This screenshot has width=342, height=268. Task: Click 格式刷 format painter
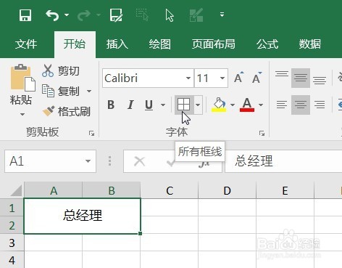(x=67, y=111)
